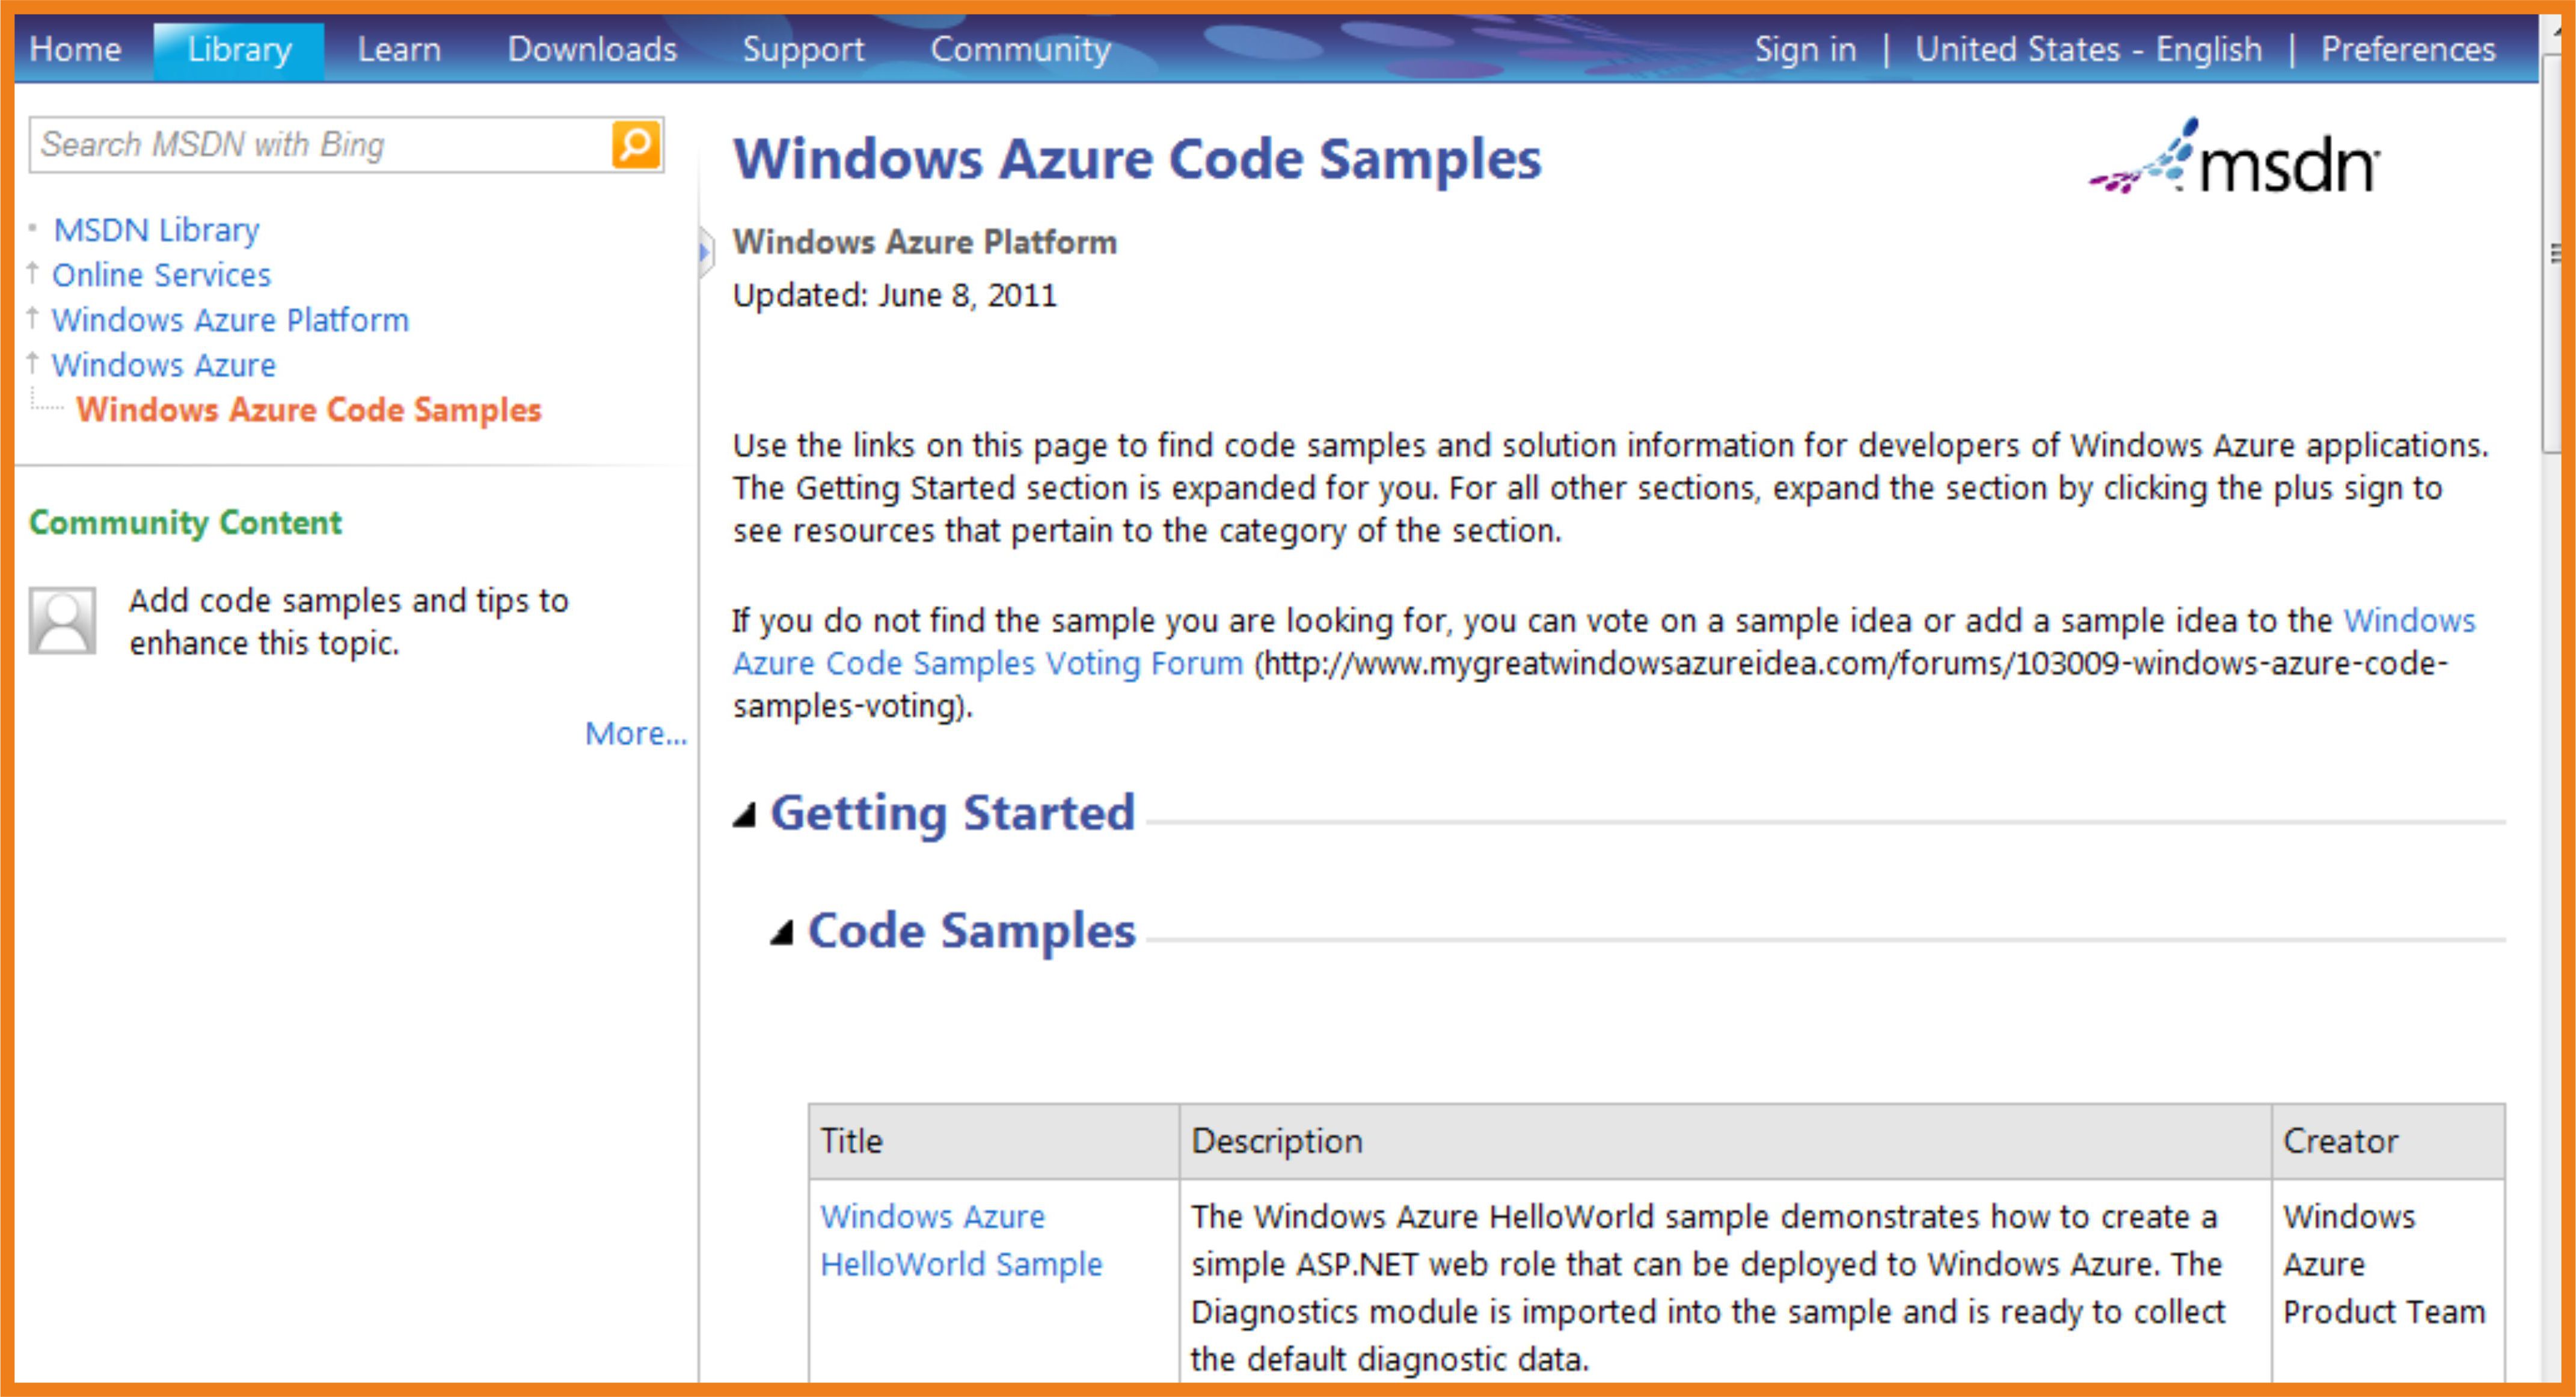Open the Library tab
Viewport: 2576px width, 1397px height.
[x=239, y=50]
